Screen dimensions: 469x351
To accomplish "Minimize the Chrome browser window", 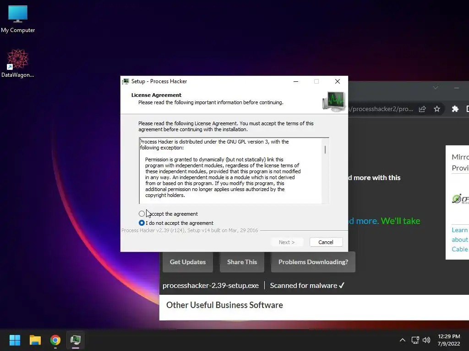I will [457, 88].
